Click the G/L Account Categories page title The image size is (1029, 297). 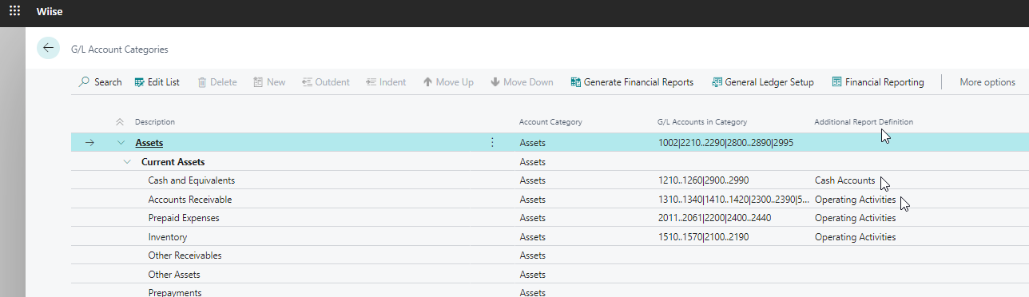pyautogui.click(x=120, y=49)
